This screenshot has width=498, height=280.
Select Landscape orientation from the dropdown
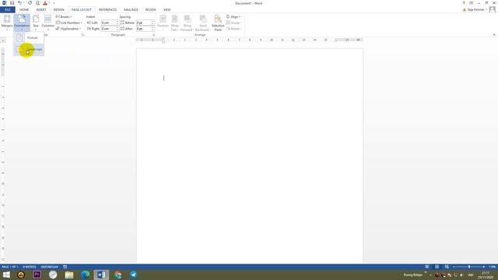click(29, 50)
